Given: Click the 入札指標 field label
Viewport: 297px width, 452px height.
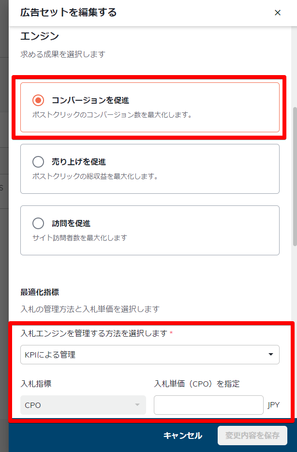Looking at the screenshot, I should (x=36, y=384).
